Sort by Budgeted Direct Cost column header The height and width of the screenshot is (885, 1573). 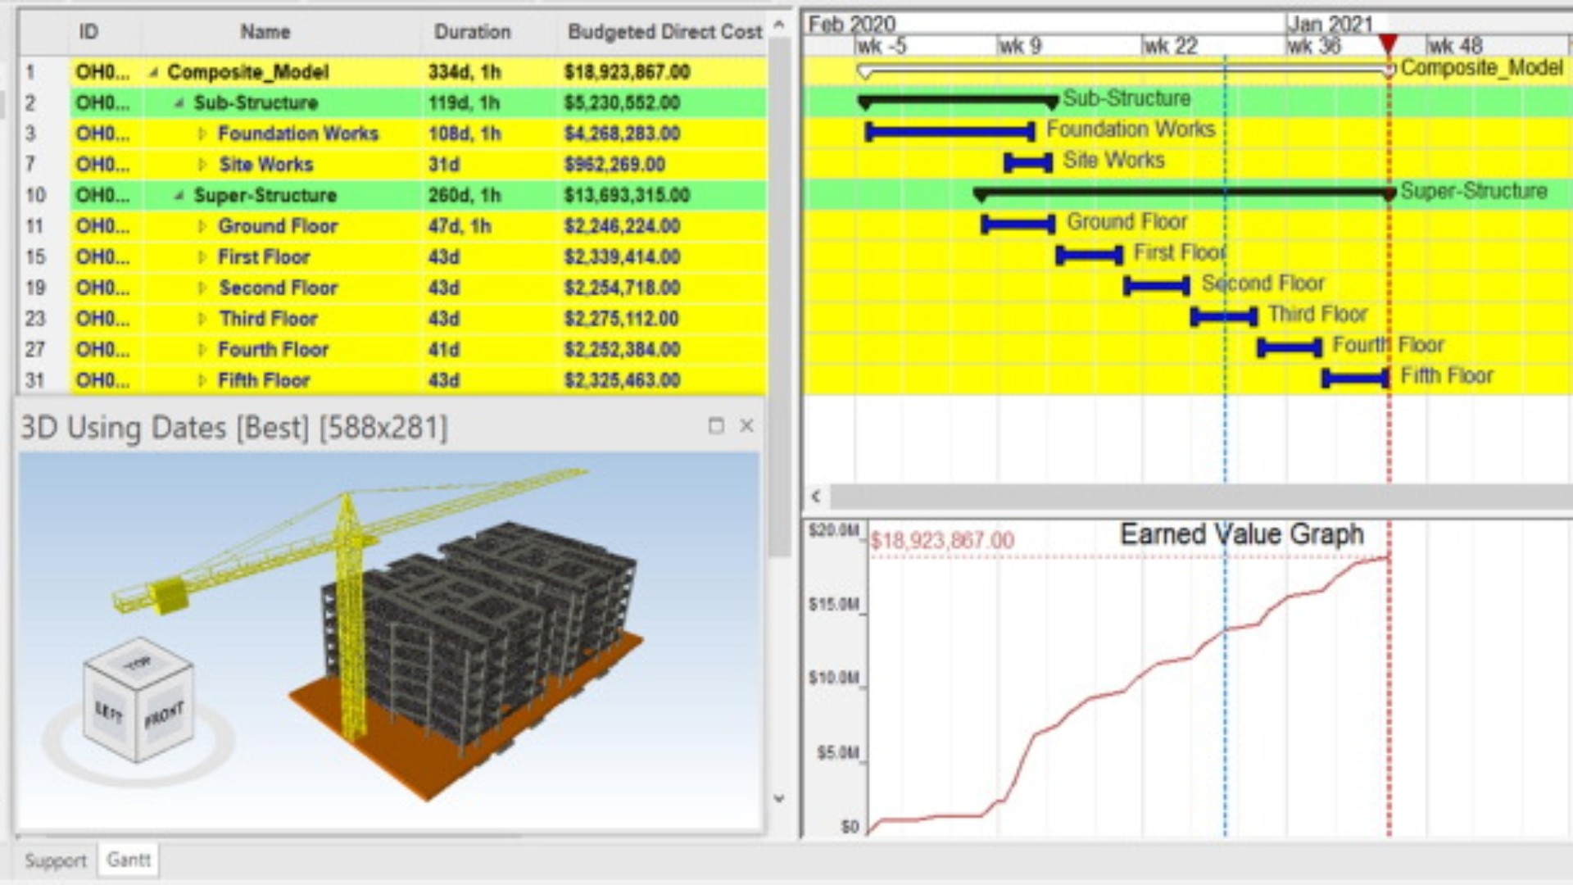(664, 32)
